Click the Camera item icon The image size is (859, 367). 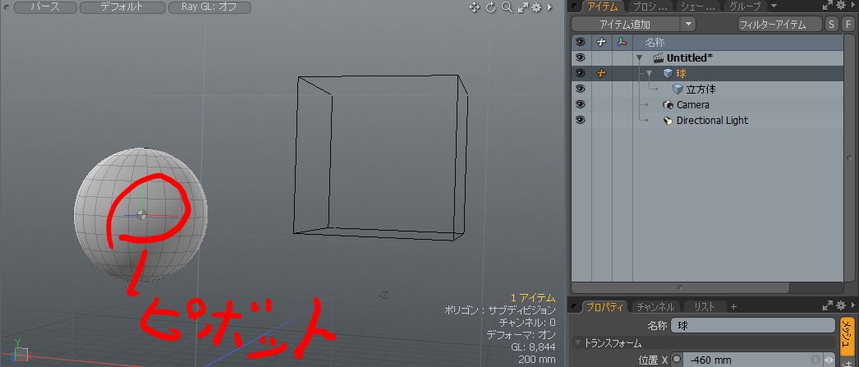[x=668, y=104]
